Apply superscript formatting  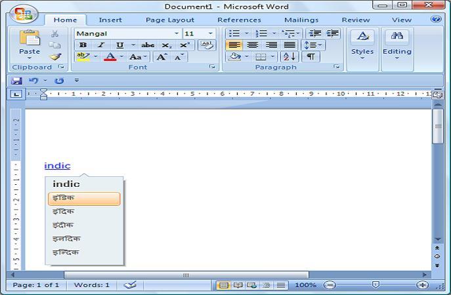[184, 45]
